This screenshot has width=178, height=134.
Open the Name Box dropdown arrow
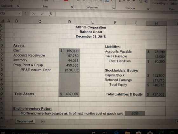point(20,13)
